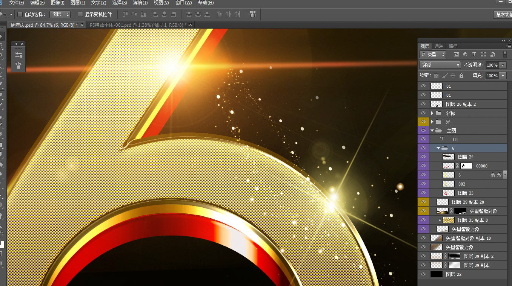Click the align vertical centers icon
512x286 pixels.
point(134,14)
